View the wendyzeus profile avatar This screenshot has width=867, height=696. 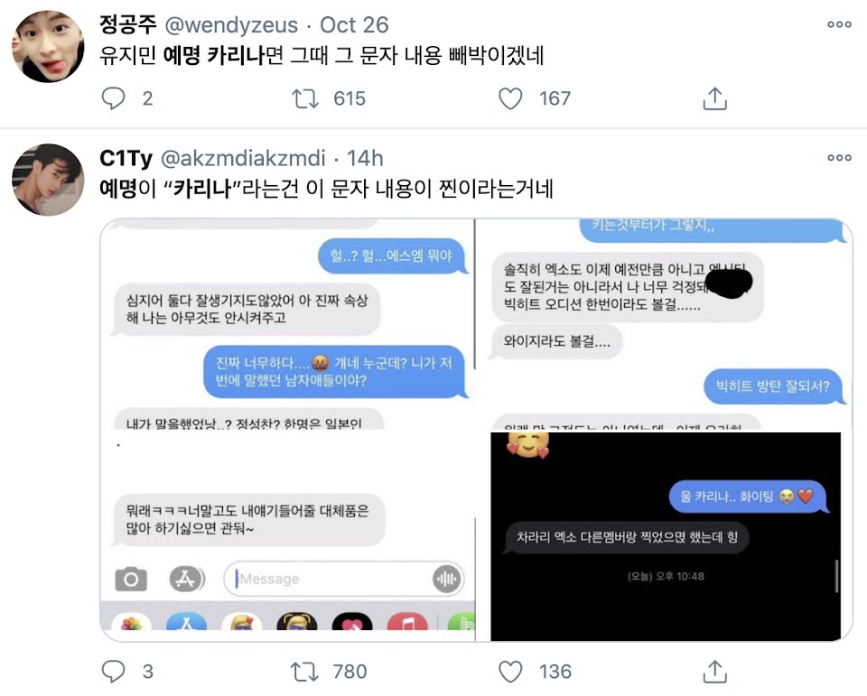click(48, 46)
